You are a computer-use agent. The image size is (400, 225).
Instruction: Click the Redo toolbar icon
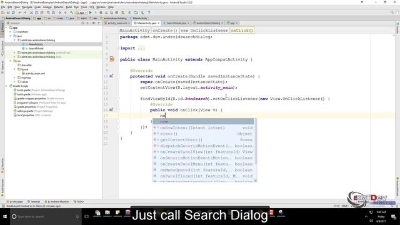pyautogui.click(x=25, y=12)
